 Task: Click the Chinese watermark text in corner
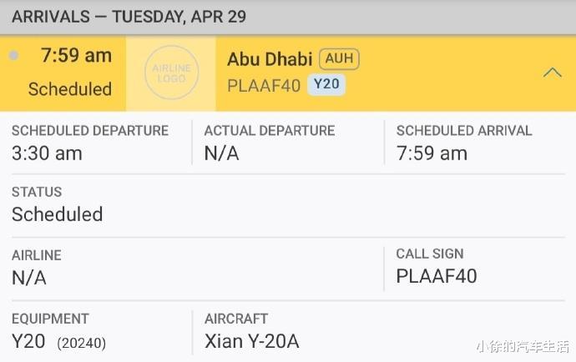coord(523,346)
